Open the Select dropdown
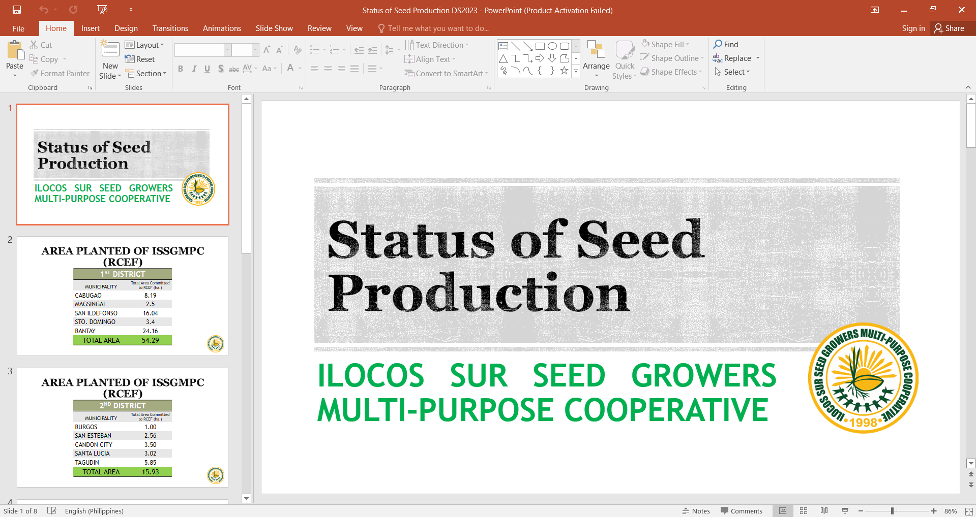The width and height of the screenshot is (976, 517). point(732,72)
